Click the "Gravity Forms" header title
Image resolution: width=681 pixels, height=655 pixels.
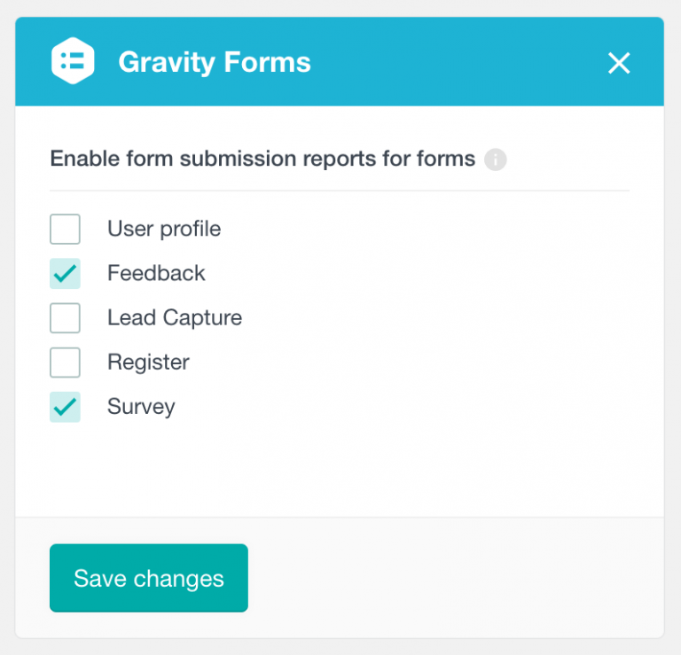(215, 63)
